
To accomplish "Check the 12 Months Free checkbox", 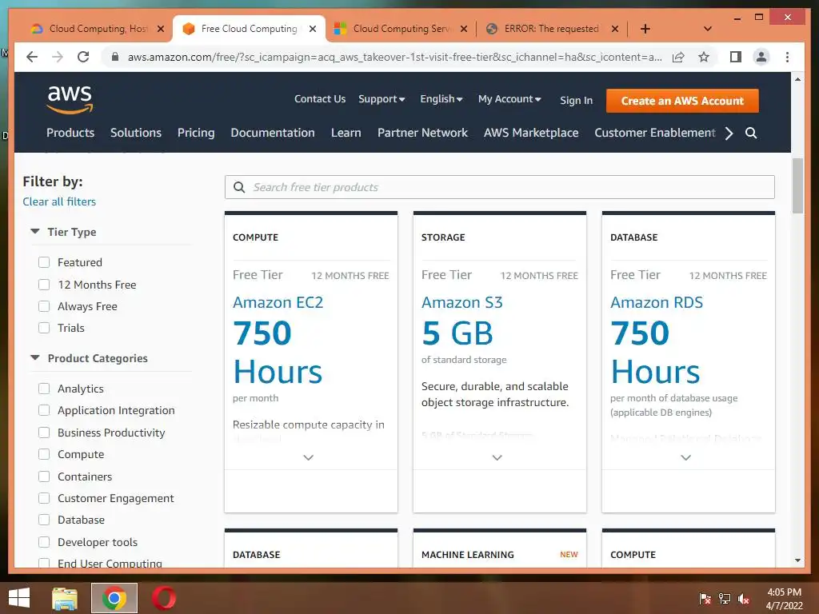I will click(x=44, y=285).
